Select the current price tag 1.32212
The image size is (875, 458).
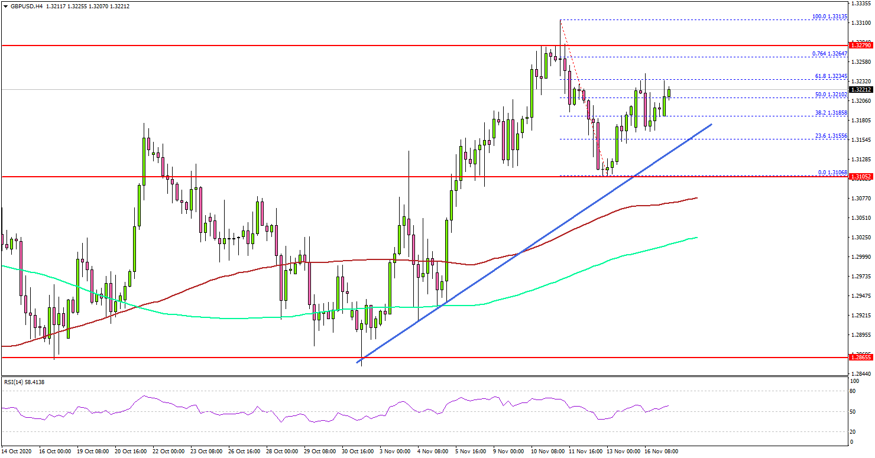tap(861, 90)
